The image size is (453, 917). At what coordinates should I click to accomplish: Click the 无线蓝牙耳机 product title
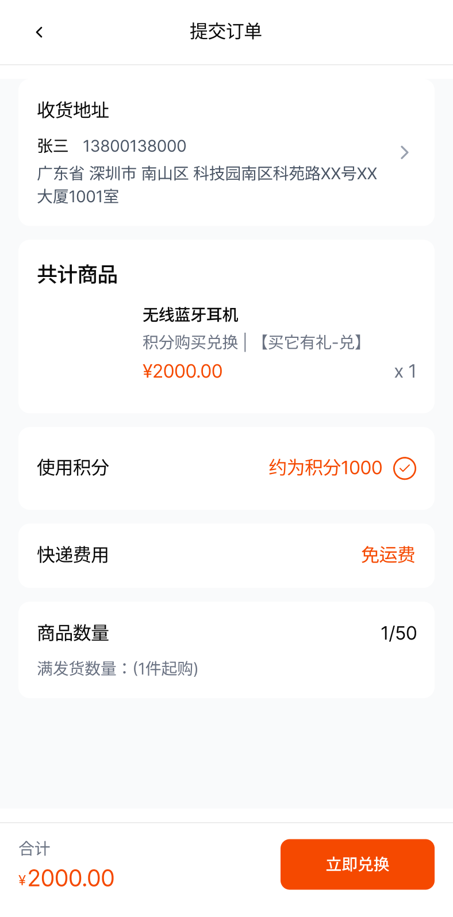(x=190, y=315)
